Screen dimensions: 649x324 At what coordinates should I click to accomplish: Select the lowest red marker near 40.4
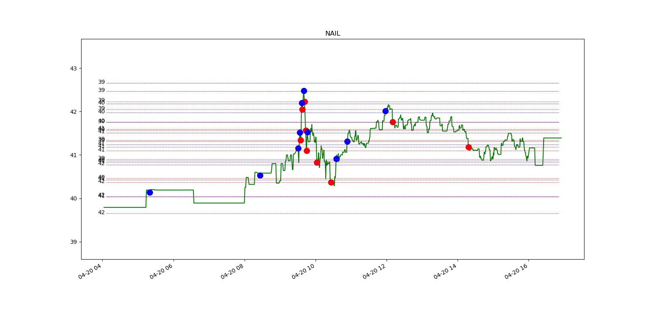point(331,182)
